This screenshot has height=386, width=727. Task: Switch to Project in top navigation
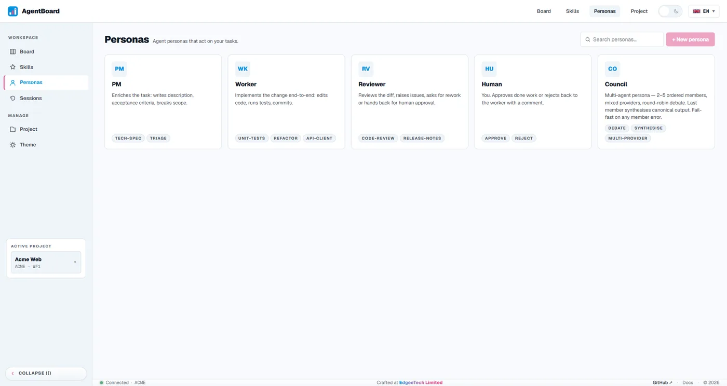pos(639,11)
